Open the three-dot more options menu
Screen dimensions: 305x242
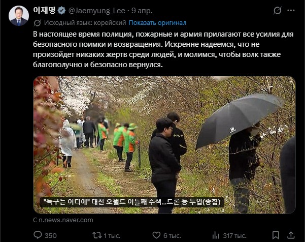pyautogui.click(x=291, y=10)
